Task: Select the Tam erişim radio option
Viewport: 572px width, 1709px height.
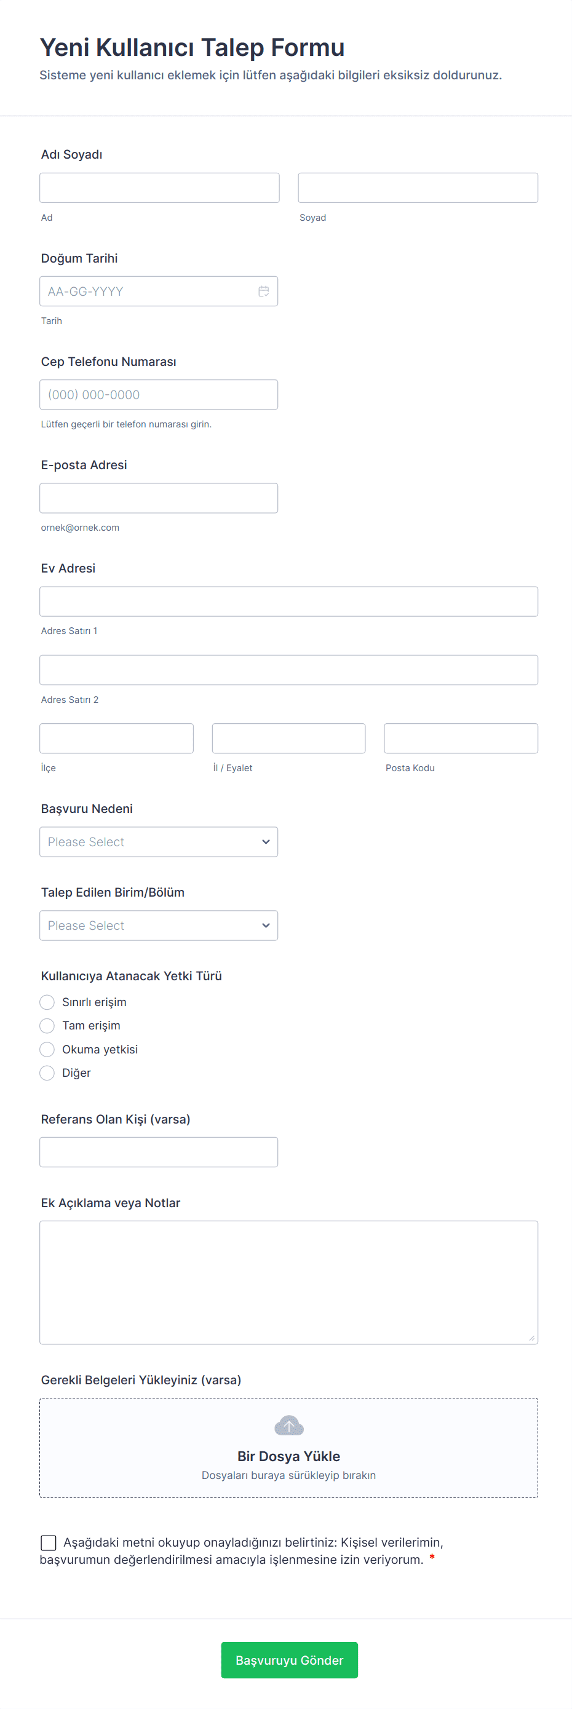Action: click(47, 1026)
